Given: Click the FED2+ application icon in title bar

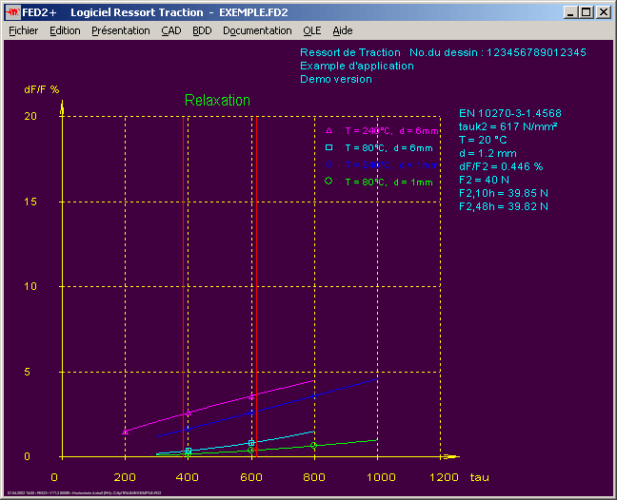Looking at the screenshot, I should 13,12.
